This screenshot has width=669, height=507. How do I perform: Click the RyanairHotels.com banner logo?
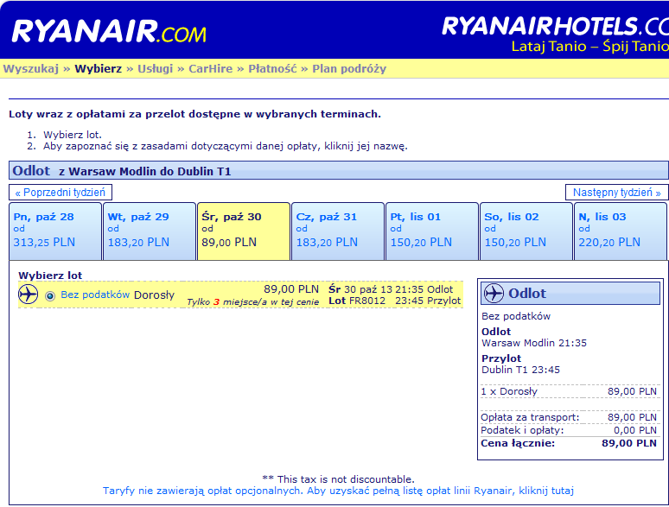pos(555,34)
